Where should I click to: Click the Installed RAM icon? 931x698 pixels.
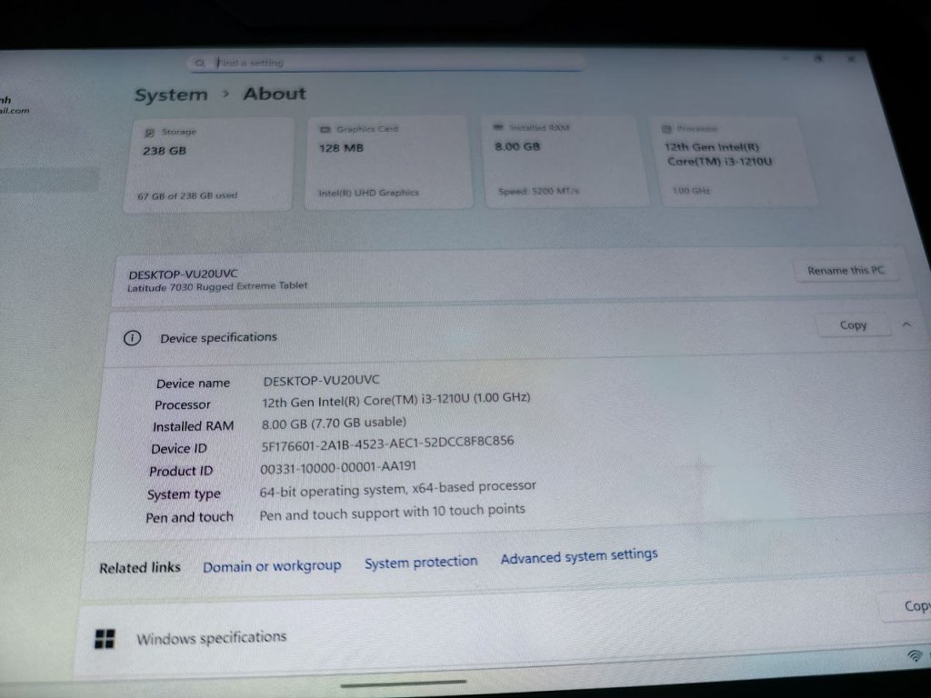(498, 128)
